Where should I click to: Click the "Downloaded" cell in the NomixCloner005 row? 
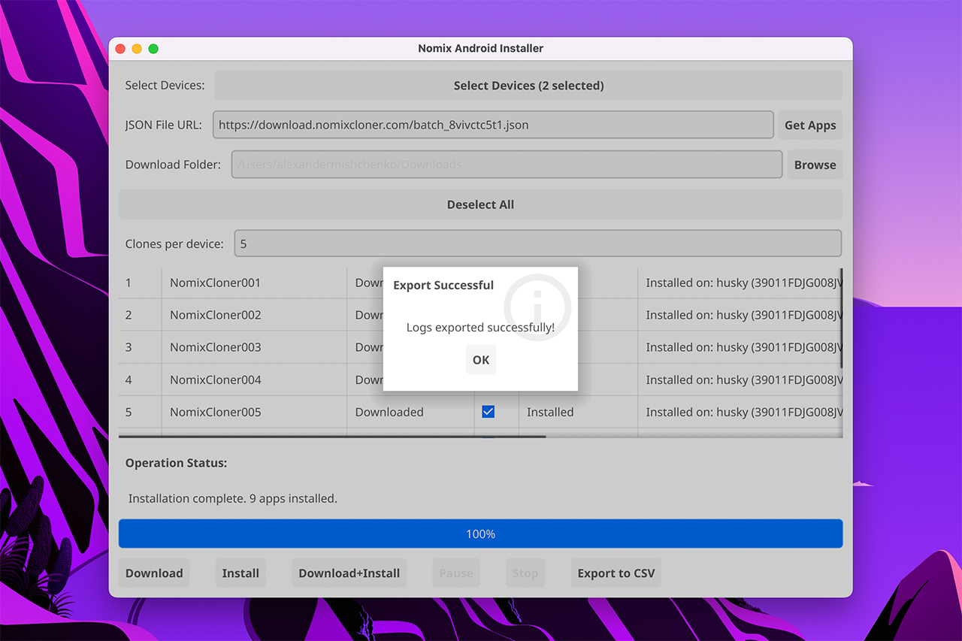tap(410, 412)
